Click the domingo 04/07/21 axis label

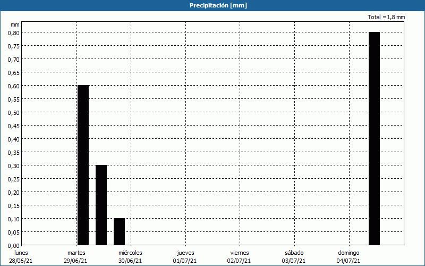pos(349,257)
